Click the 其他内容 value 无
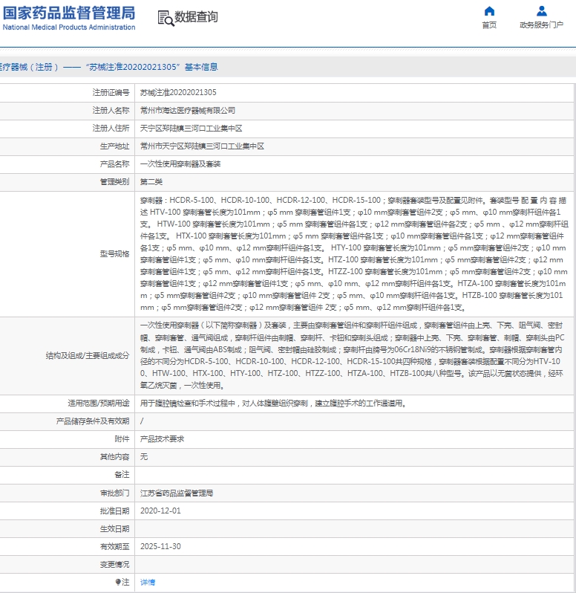The image size is (576, 593). pyautogui.click(x=144, y=456)
